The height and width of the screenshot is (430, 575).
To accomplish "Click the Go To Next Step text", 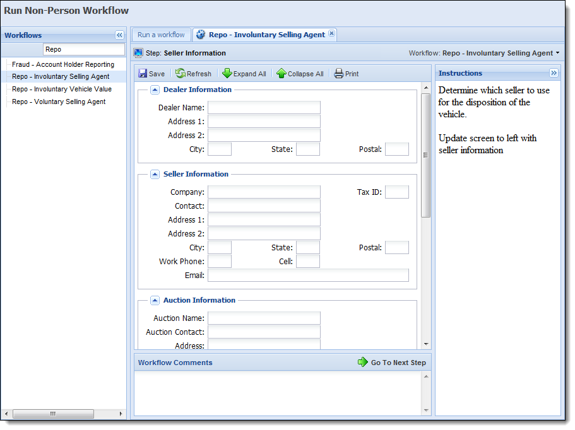I will click(x=398, y=363).
